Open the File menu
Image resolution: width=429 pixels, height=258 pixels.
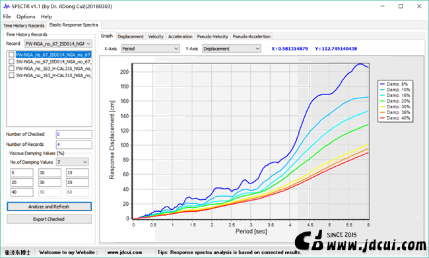[7, 16]
